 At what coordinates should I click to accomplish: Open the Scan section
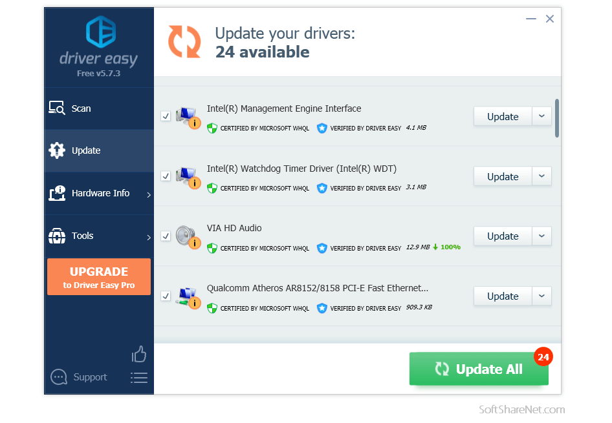99,108
